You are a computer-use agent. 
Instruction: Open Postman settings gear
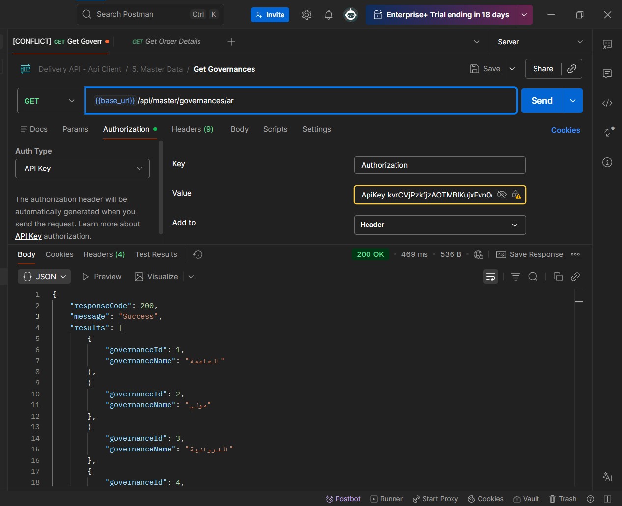coord(307,15)
